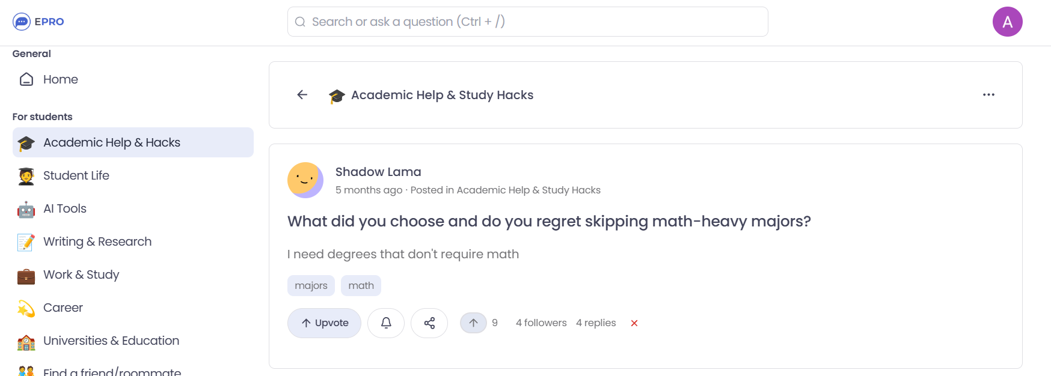This screenshot has width=1051, height=376.
Task: Click the robot icon next to AI Tools
Action: click(x=25, y=208)
